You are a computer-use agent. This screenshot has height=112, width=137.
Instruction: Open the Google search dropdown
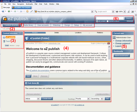coord(113,11)
